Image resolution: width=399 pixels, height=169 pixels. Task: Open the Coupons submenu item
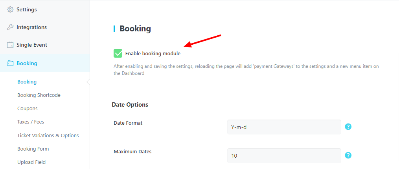coord(28,109)
